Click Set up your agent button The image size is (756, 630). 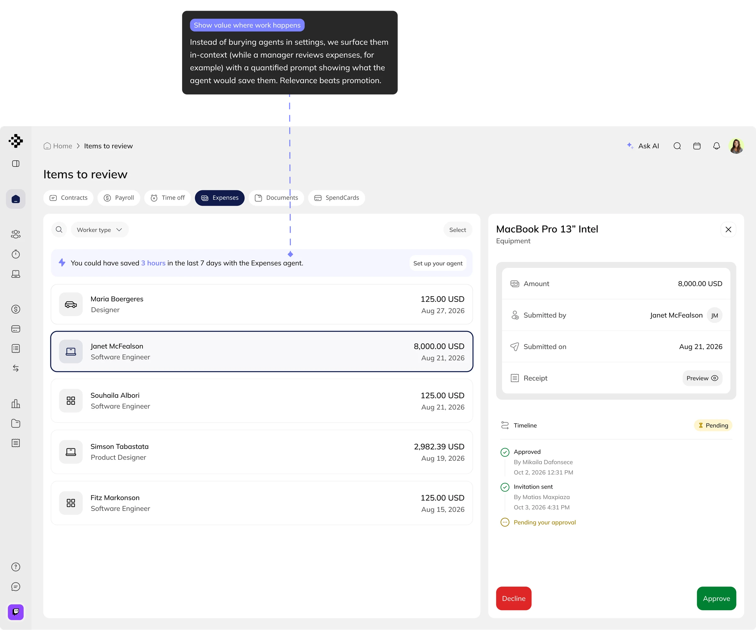[438, 263]
